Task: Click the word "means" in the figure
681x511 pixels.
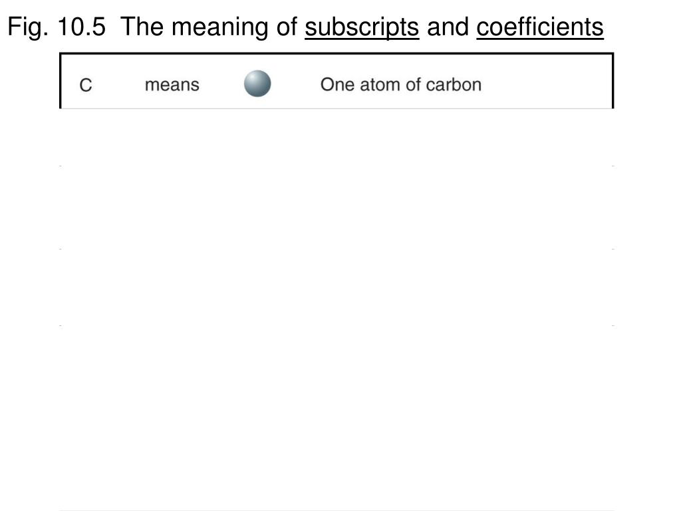Action: coord(172,85)
